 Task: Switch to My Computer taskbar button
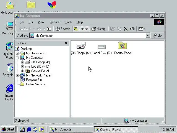(x=71, y=129)
